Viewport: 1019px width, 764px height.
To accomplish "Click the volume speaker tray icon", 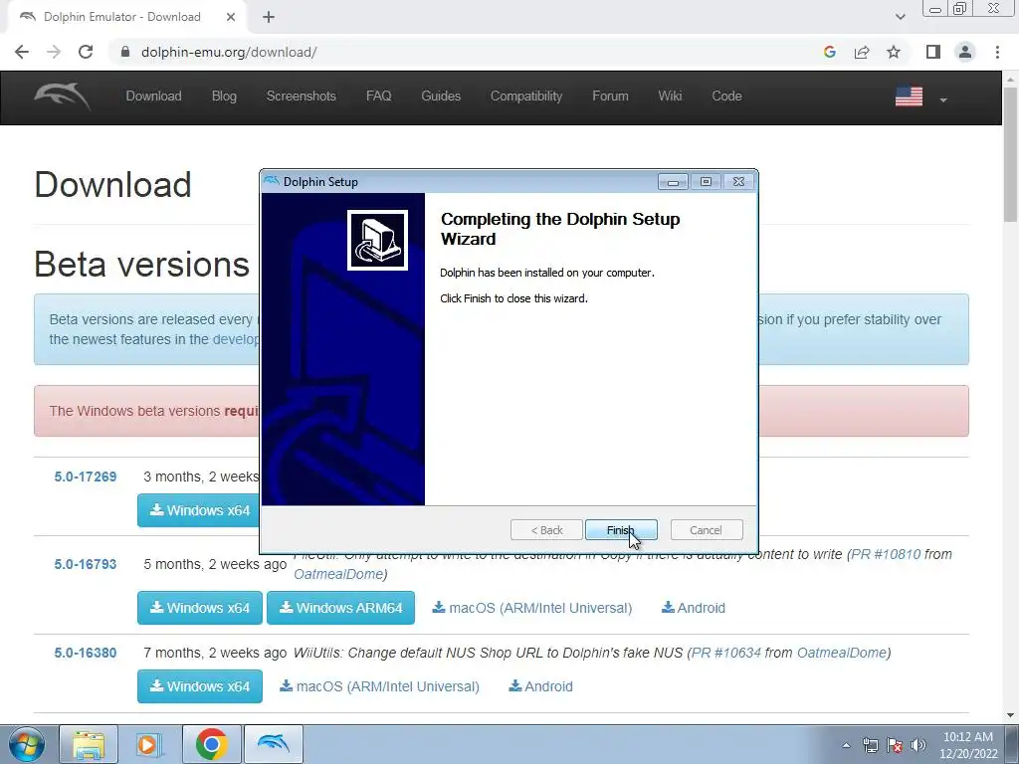I will [918, 746].
